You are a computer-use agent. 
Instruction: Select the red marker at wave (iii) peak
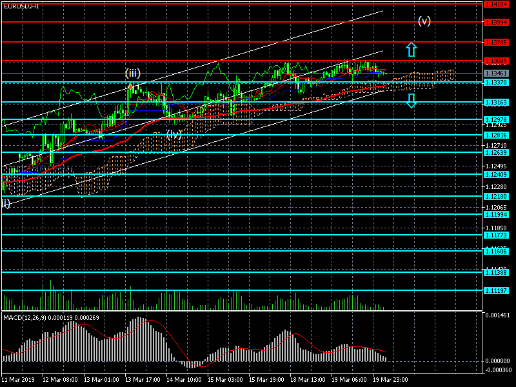tap(131, 87)
